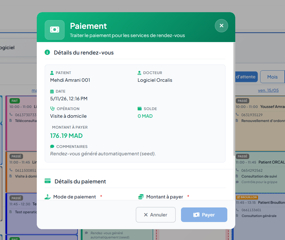Viewport: 285px width, 240px height.
Task: Switch calendar to Mois view
Action: [x=272, y=77]
